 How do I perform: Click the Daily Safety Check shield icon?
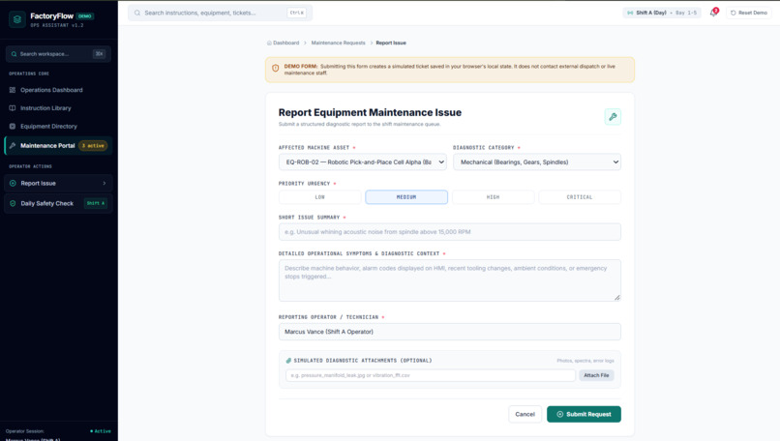(13, 203)
